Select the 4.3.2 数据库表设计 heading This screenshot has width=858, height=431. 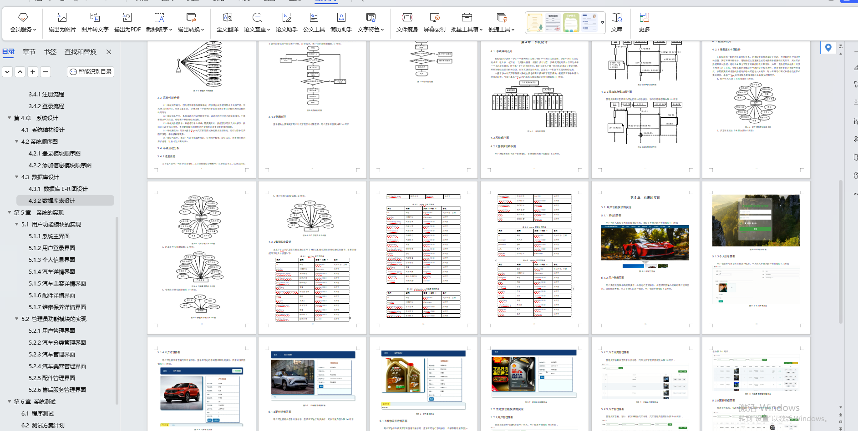point(65,200)
